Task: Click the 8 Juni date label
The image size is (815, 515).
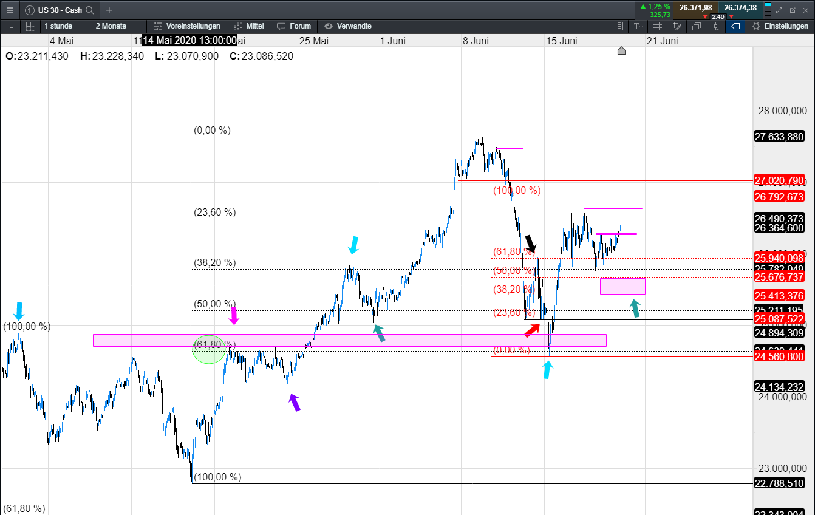Action: [x=476, y=41]
